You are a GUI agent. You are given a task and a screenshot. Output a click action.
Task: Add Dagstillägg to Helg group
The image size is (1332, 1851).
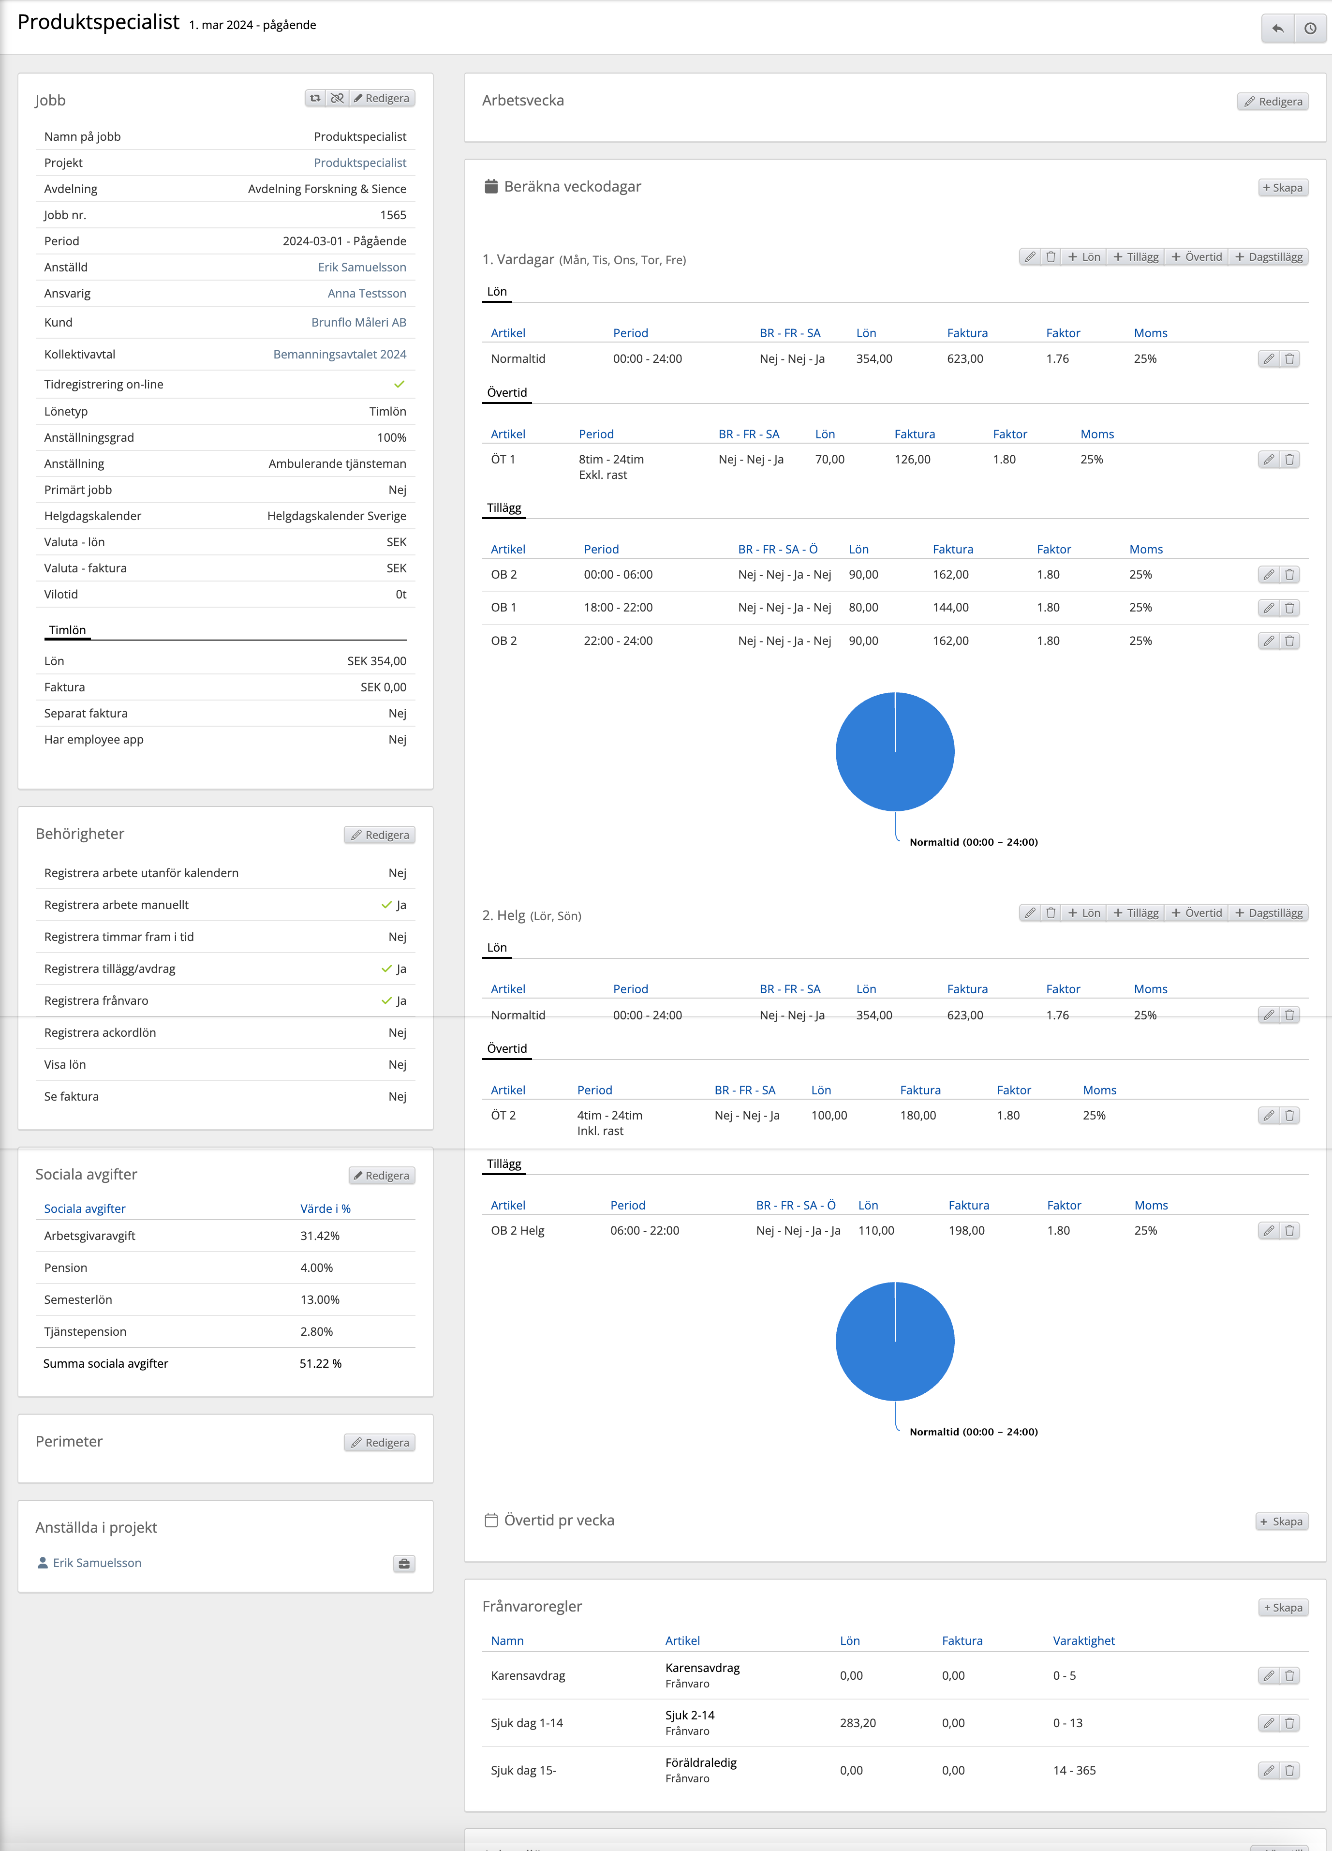point(1268,913)
